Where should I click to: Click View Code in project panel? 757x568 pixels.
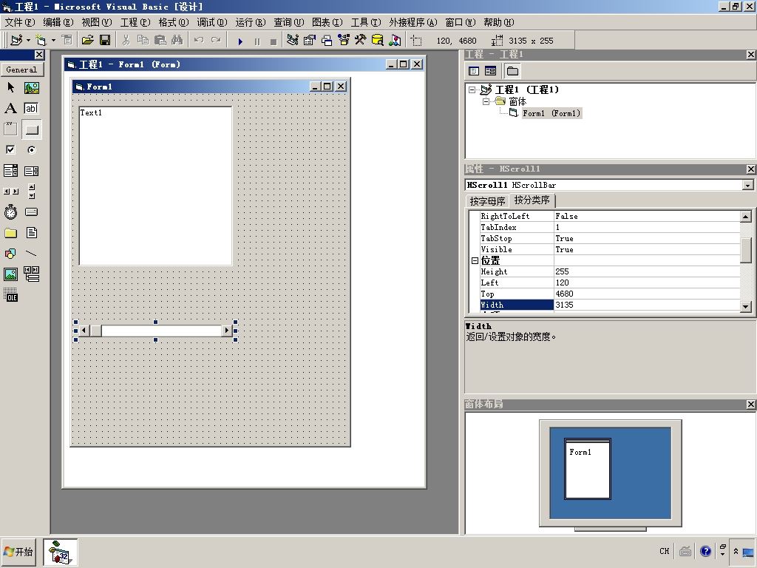tap(474, 72)
